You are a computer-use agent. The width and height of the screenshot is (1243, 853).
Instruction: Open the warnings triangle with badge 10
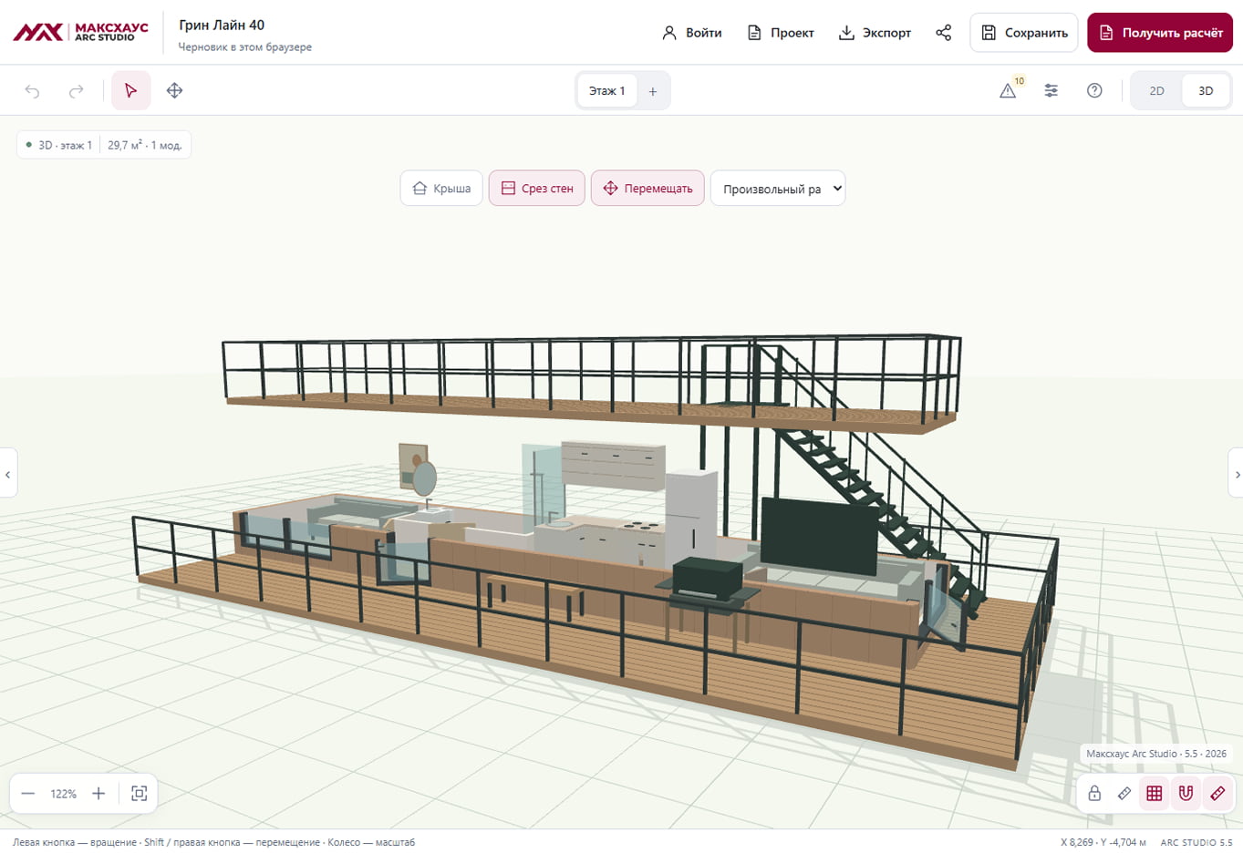(1009, 90)
